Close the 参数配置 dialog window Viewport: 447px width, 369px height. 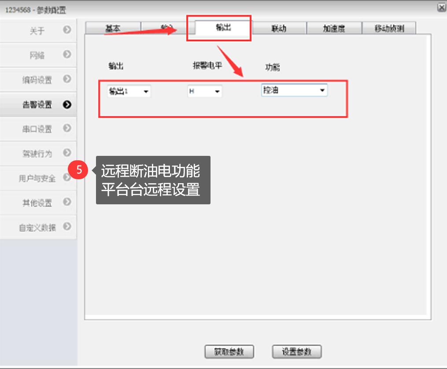[441, 7]
